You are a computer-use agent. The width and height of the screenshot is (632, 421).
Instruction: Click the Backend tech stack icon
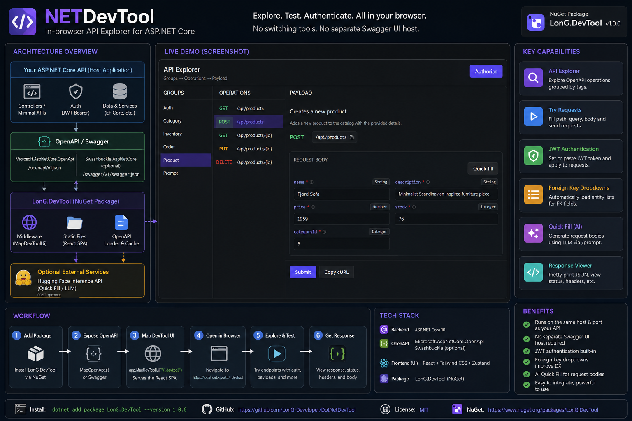pyautogui.click(x=384, y=329)
